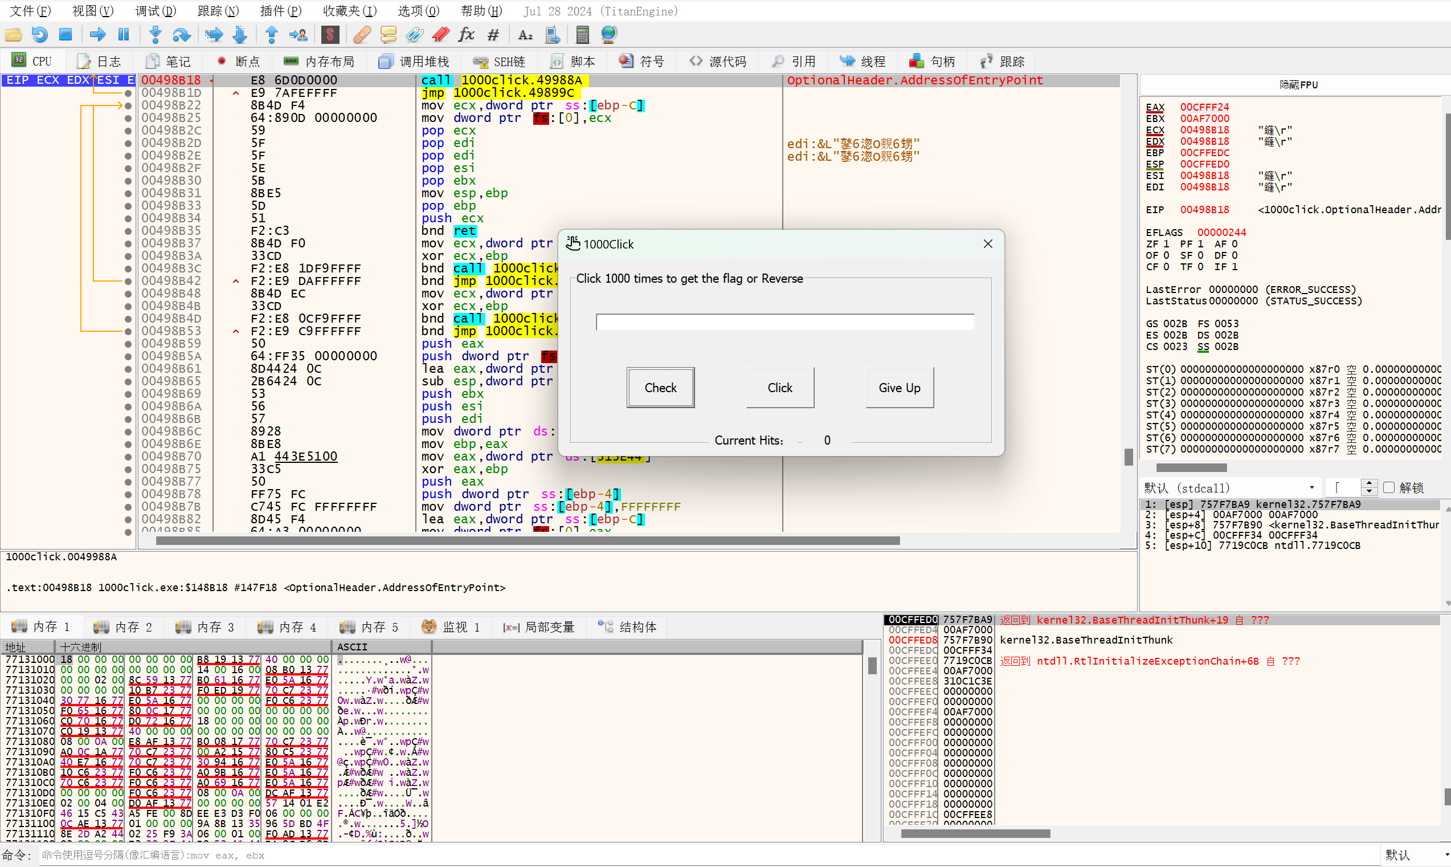1451x867 pixels.
Task: Open the 线程 (Threads) tab
Action: [863, 62]
